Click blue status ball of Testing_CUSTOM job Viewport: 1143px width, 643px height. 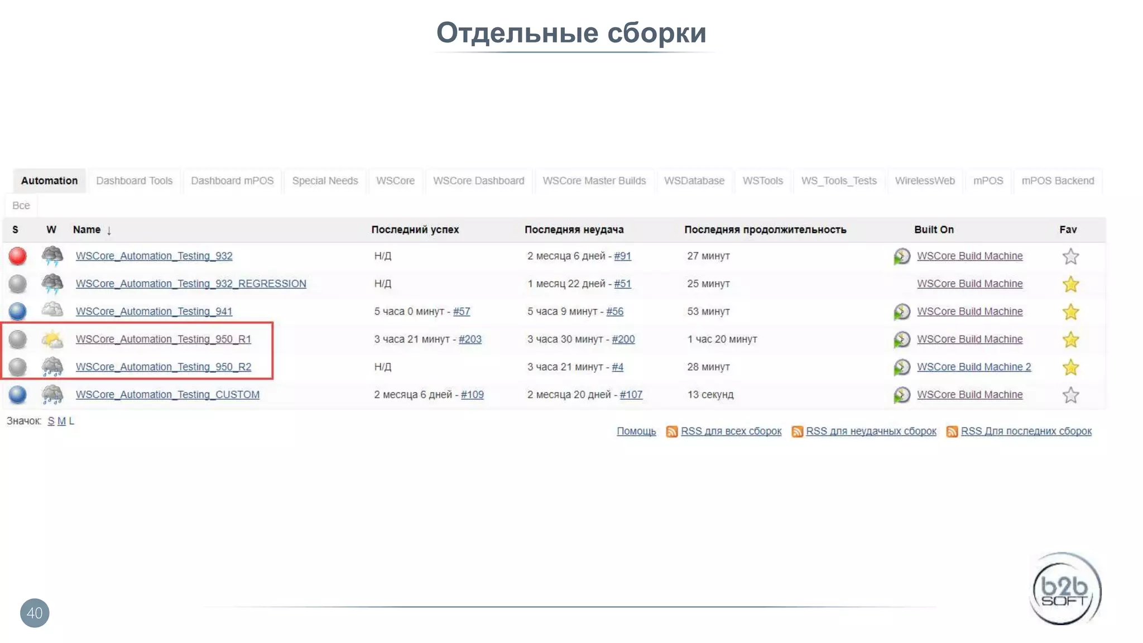[x=18, y=395]
